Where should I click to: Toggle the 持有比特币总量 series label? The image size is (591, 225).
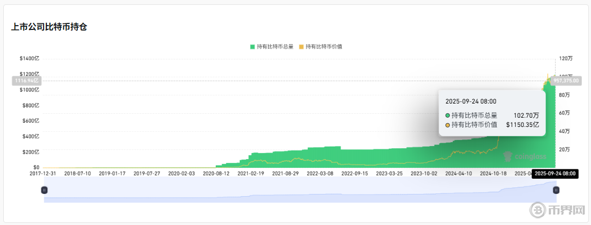tap(275, 47)
